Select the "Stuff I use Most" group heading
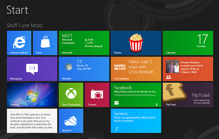219x139 pixels. coord(25,25)
